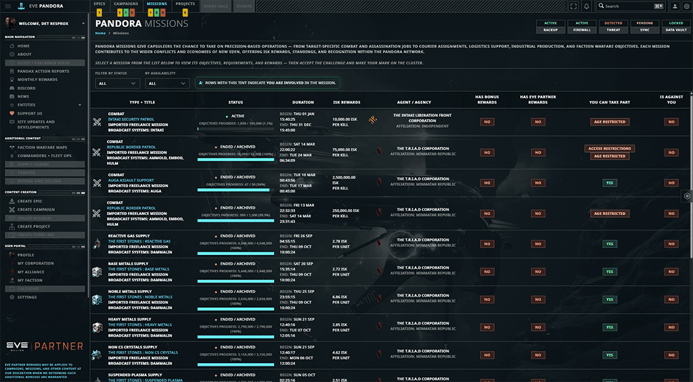
Task: Toggle the Locked Data Vault indicator
Action: click(676, 26)
